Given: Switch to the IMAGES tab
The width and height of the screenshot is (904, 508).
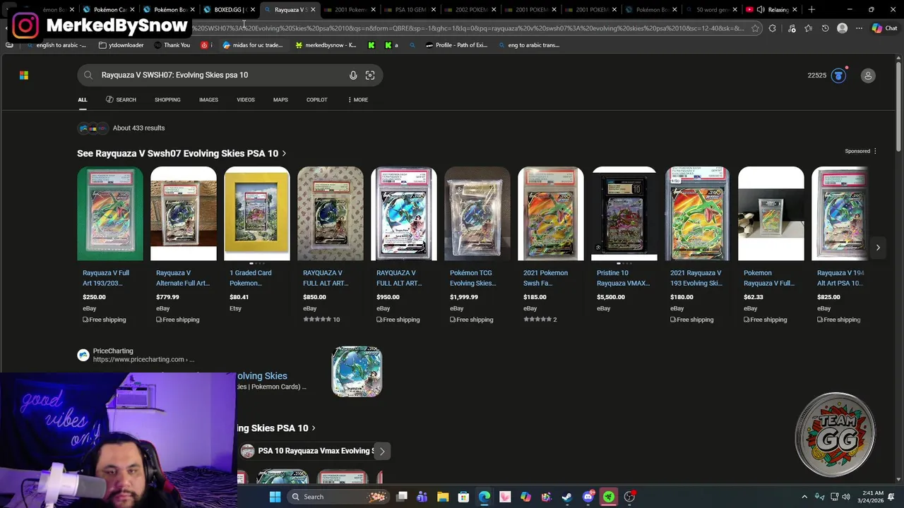Looking at the screenshot, I should click(208, 99).
